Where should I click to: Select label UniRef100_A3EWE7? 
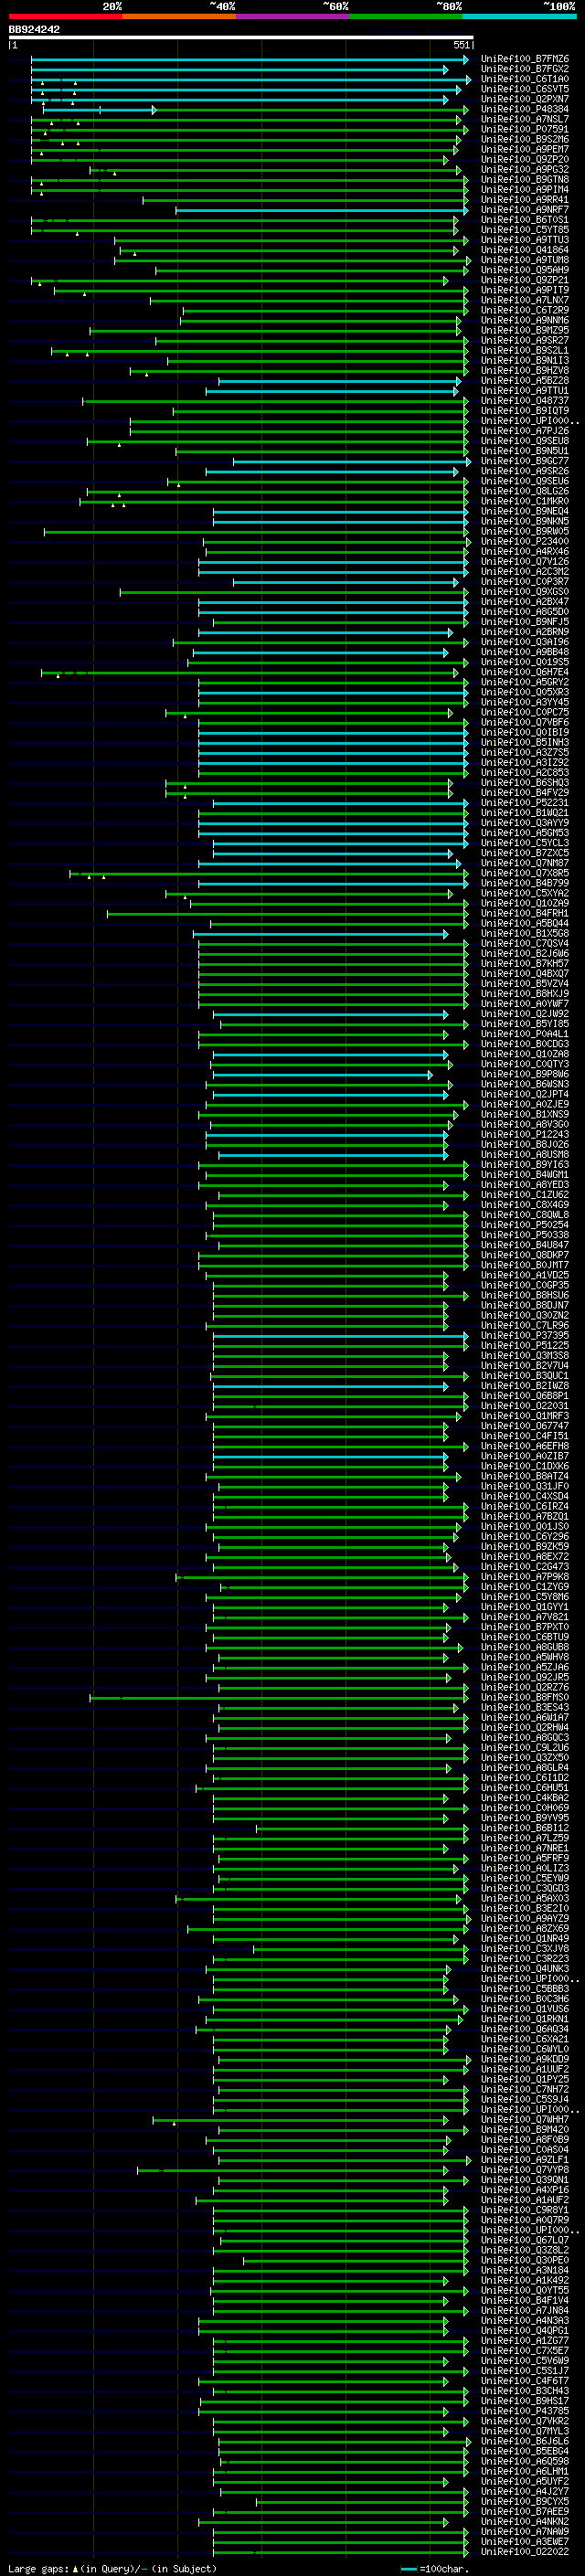pos(525,2541)
